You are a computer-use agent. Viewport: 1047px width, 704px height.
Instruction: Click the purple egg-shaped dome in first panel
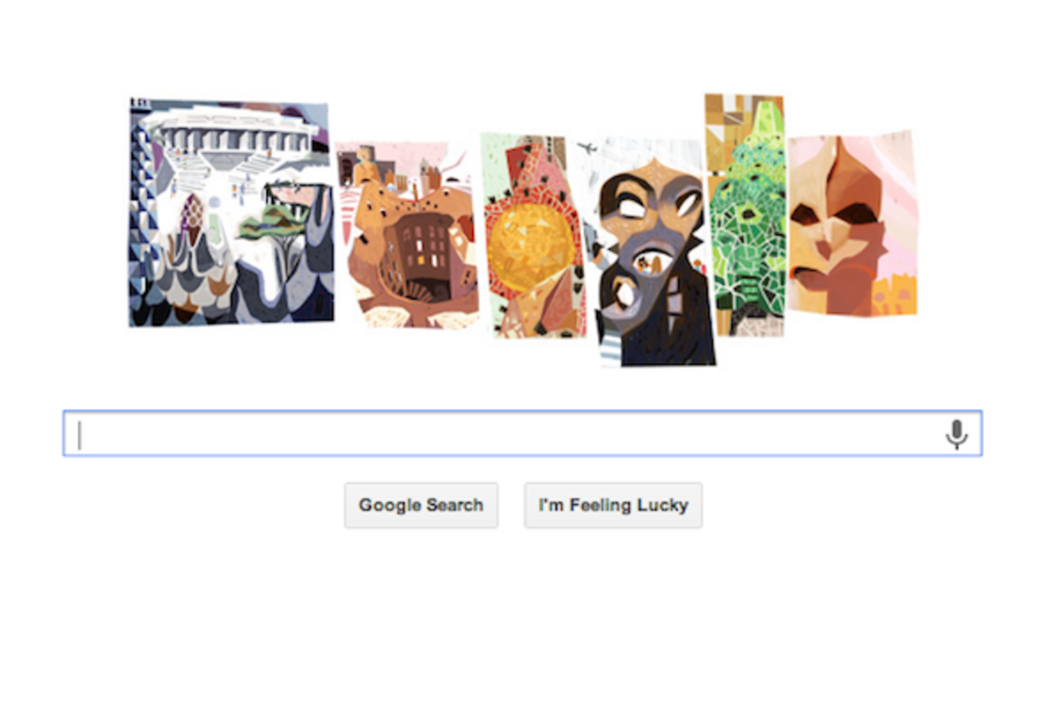[x=193, y=212]
